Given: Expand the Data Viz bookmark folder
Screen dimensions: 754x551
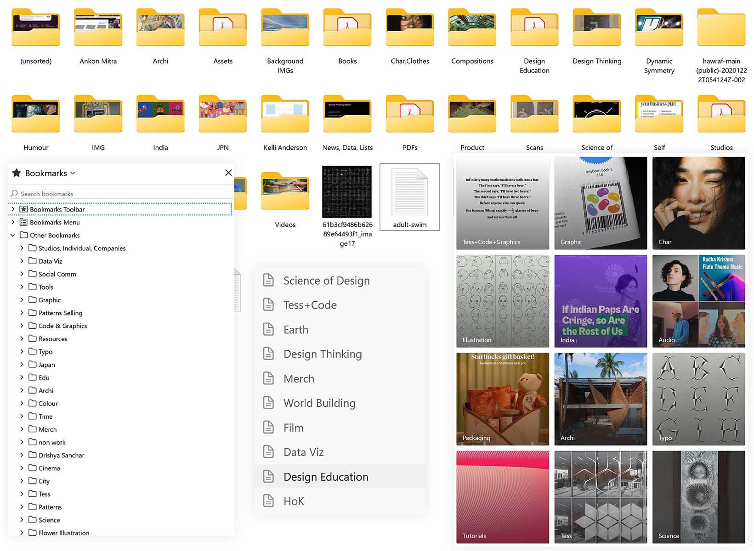Looking at the screenshot, I should (x=22, y=261).
